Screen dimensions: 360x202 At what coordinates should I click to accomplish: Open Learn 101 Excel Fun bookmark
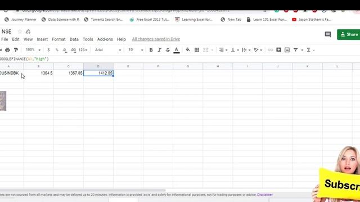pos(267,20)
